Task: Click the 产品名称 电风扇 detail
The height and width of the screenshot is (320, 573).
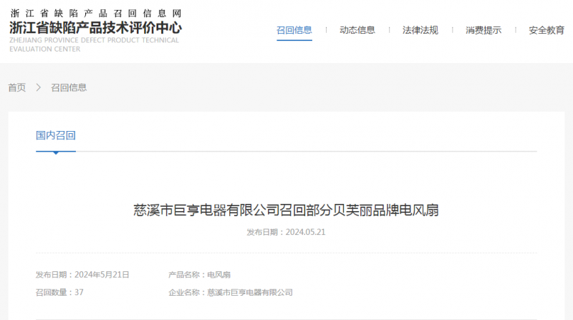Action: tap(199, 275)
